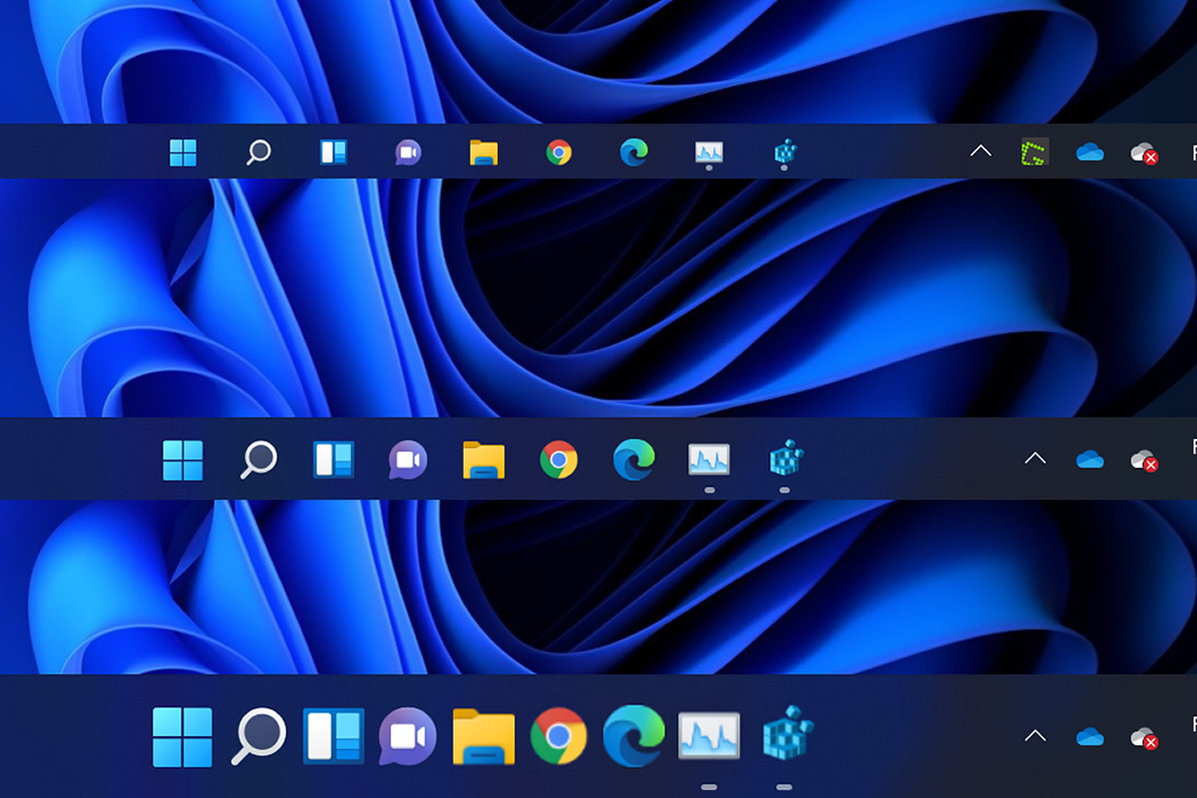Image resolution: width=1197 pixels, height=798 pixels.
Task: Open Teams Chat on the medium taskbar
Action: (408, 460)
